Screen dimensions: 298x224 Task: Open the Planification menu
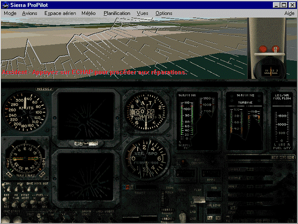tap(117, 14)
